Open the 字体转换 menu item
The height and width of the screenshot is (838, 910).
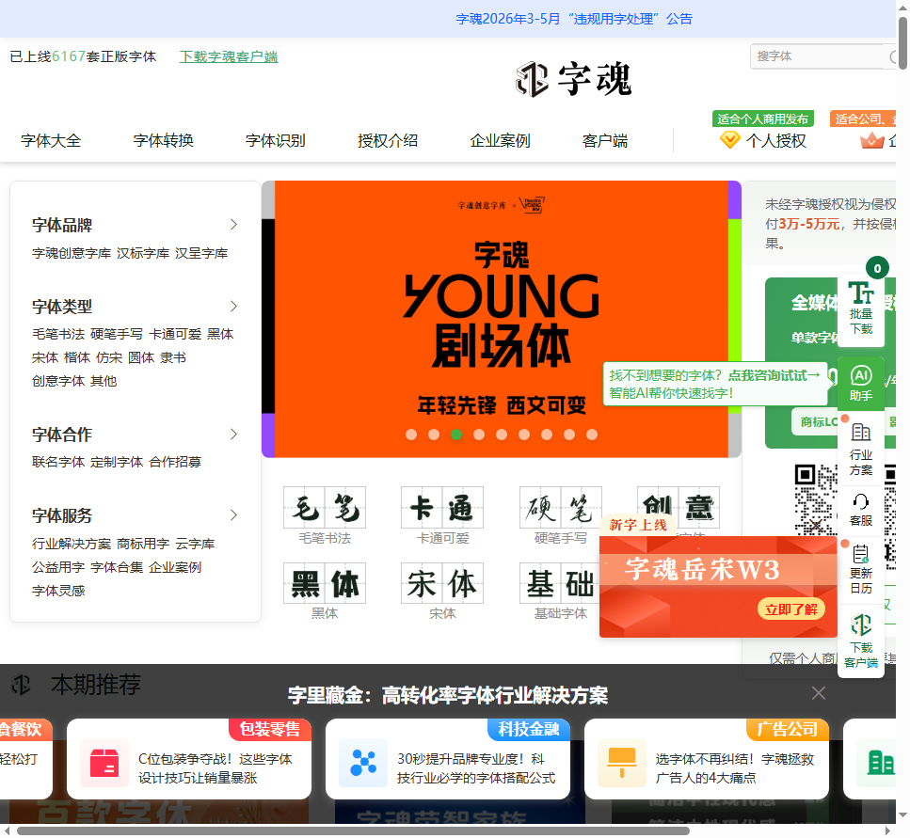coord(163,140)
